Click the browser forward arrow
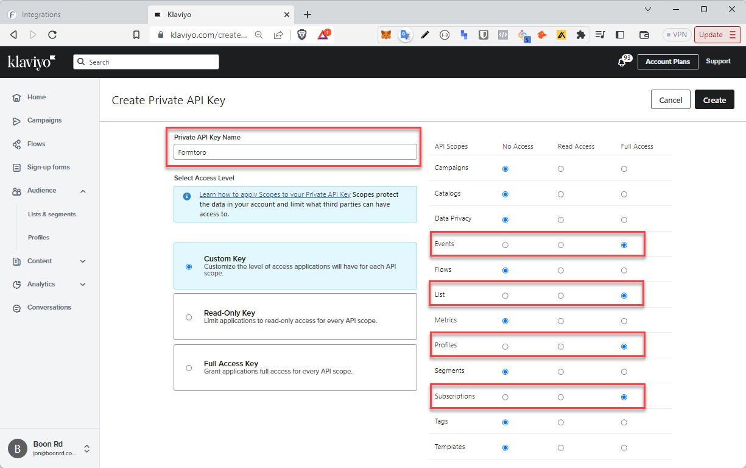 33,35
